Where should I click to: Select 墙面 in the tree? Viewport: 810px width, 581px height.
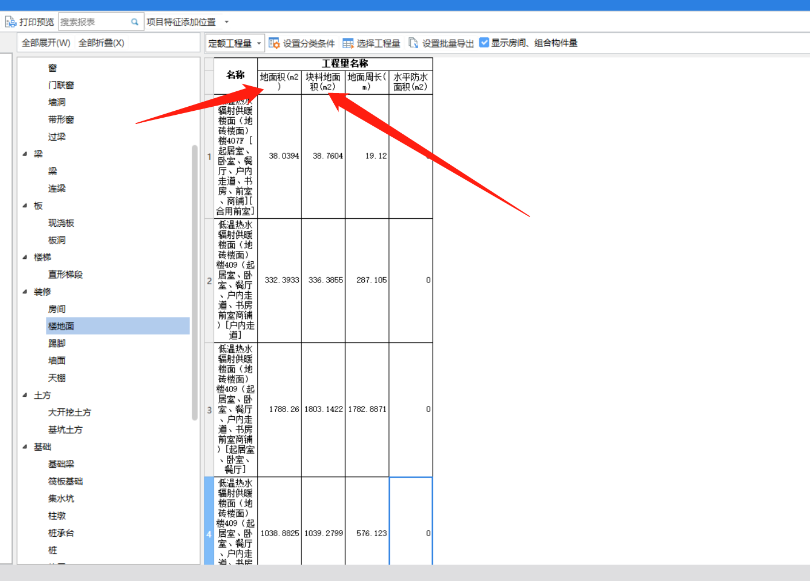coord(57,361)
